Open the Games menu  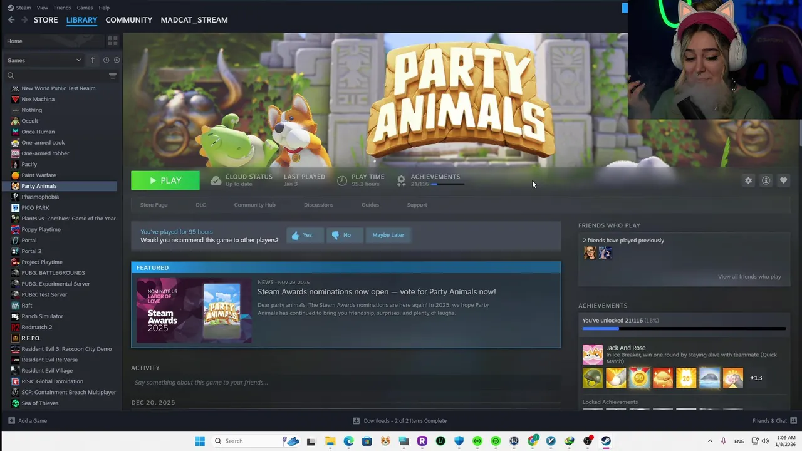pyautogui.click(x=85, y=8)
